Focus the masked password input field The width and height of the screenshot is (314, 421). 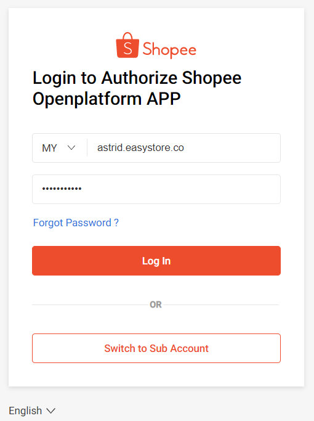coord(156,189)
